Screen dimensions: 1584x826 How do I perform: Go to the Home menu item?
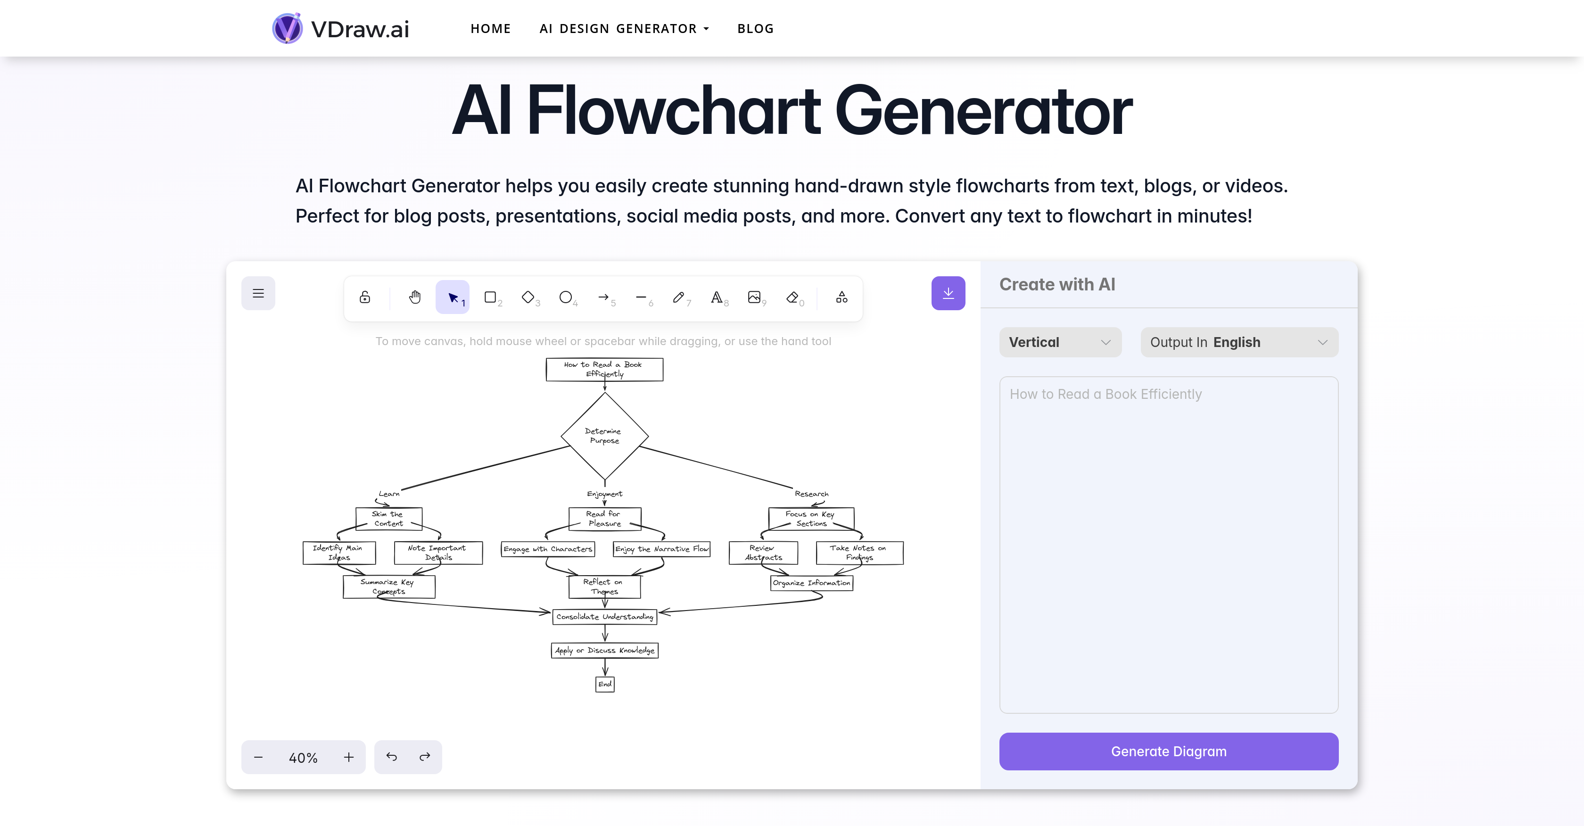(491, 28)
